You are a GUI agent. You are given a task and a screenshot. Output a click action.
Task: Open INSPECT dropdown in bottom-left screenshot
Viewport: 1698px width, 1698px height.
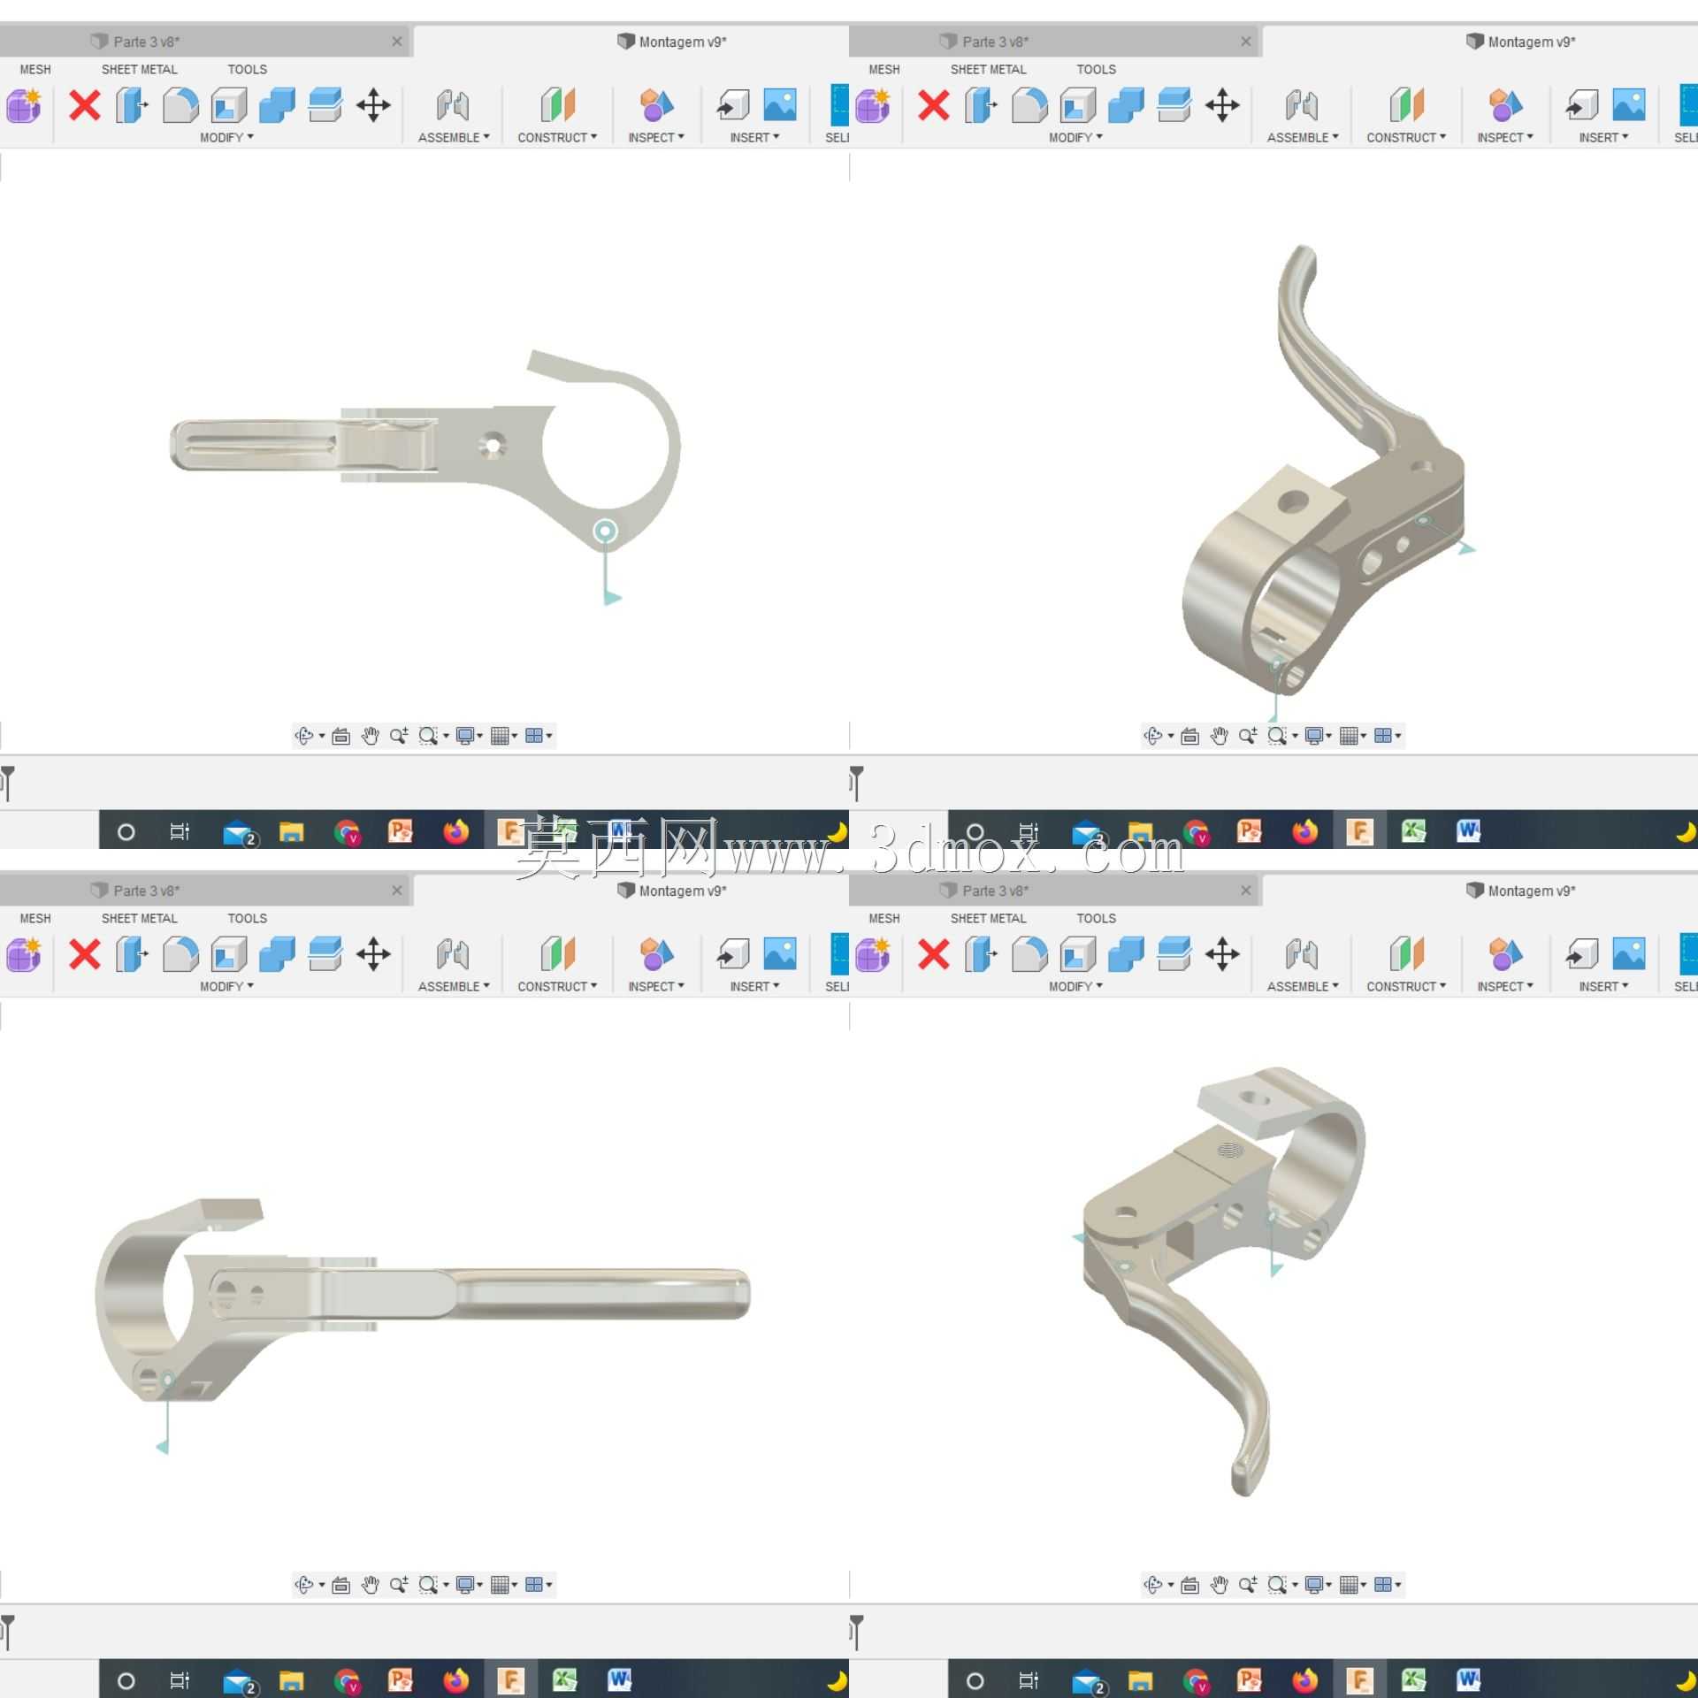click(656, 986)
